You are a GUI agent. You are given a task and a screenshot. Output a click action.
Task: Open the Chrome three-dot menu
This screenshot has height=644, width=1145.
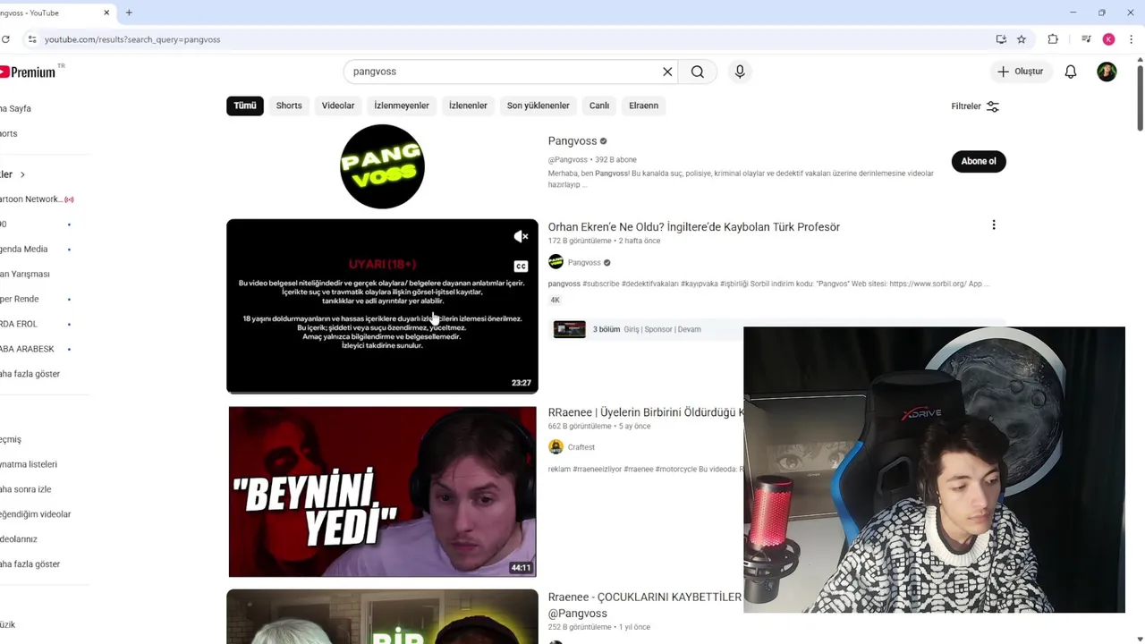[x=1132, y=39]
